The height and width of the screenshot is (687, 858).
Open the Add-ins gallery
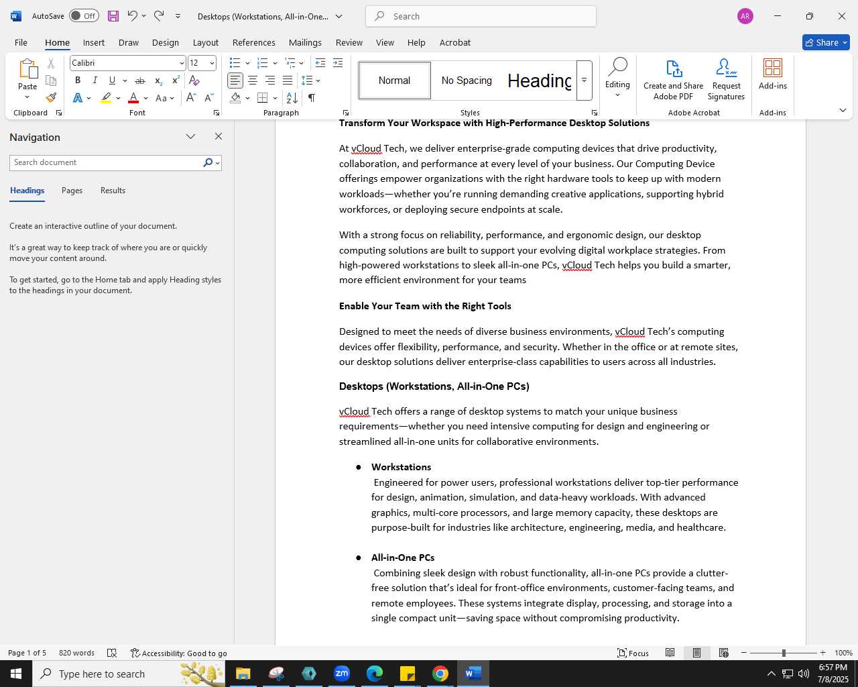(x=773, y=74)
